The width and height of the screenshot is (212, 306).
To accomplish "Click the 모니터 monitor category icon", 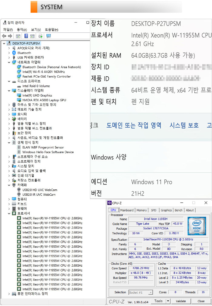I will (14, 114).
